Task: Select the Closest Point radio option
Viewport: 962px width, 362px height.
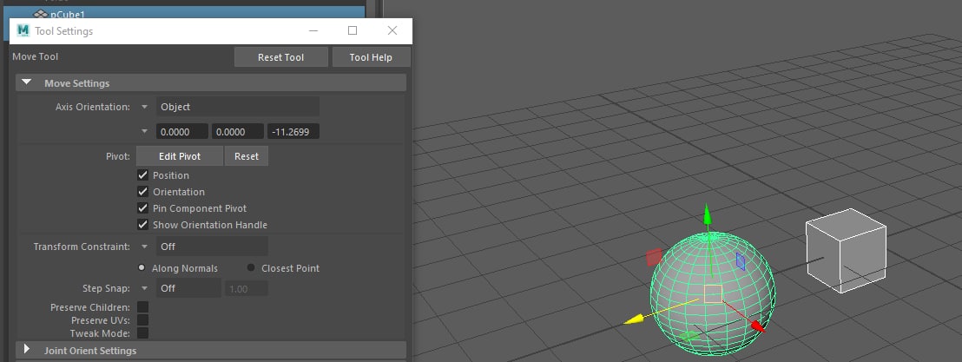Action: (x=251, y=268)
